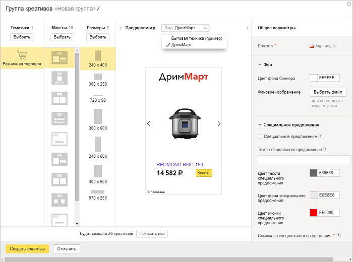This screenshot has height=262, width=353.
Task: Click Выбрать under Макеты
Action: [x=62, y=37]
